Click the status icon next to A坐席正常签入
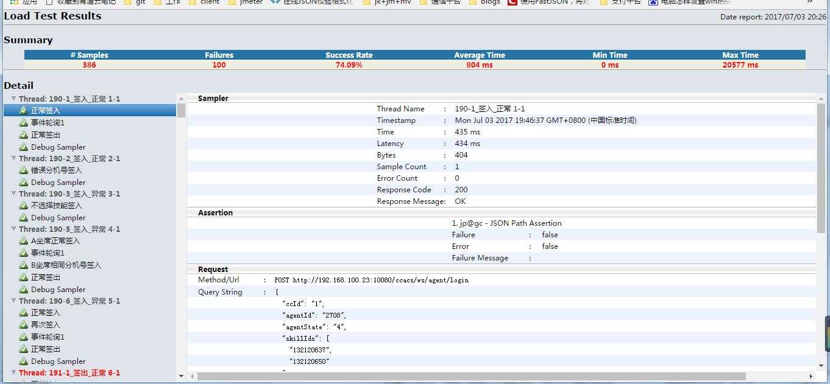The height and width of the screenshot is (384, 830). 24,241
